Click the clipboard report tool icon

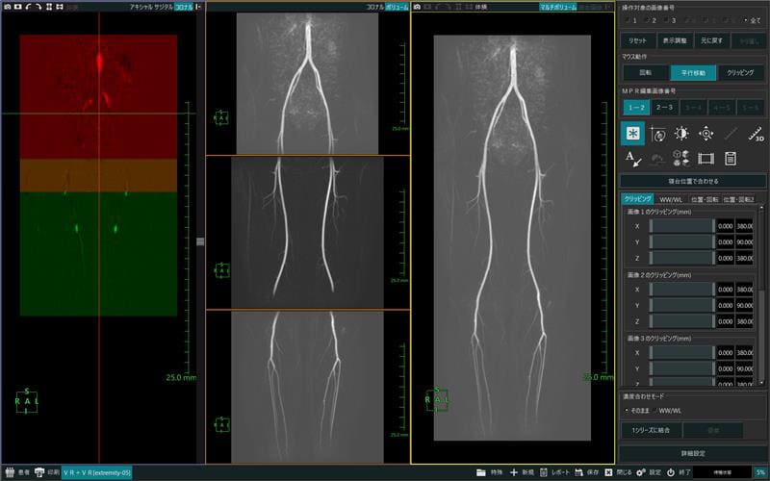[731, 159]
